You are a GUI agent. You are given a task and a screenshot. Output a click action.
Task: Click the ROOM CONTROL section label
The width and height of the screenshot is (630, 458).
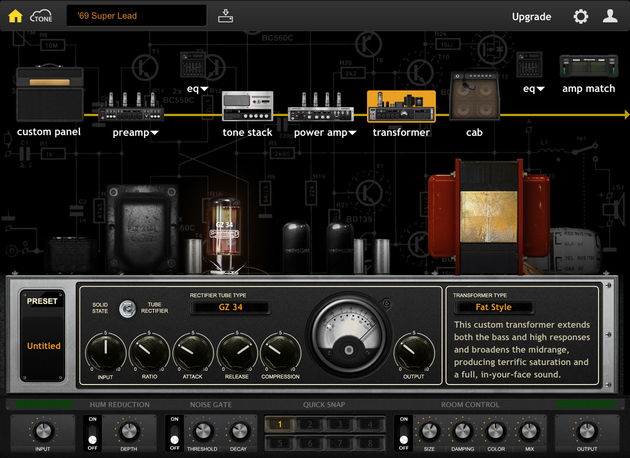click(470, 404)
